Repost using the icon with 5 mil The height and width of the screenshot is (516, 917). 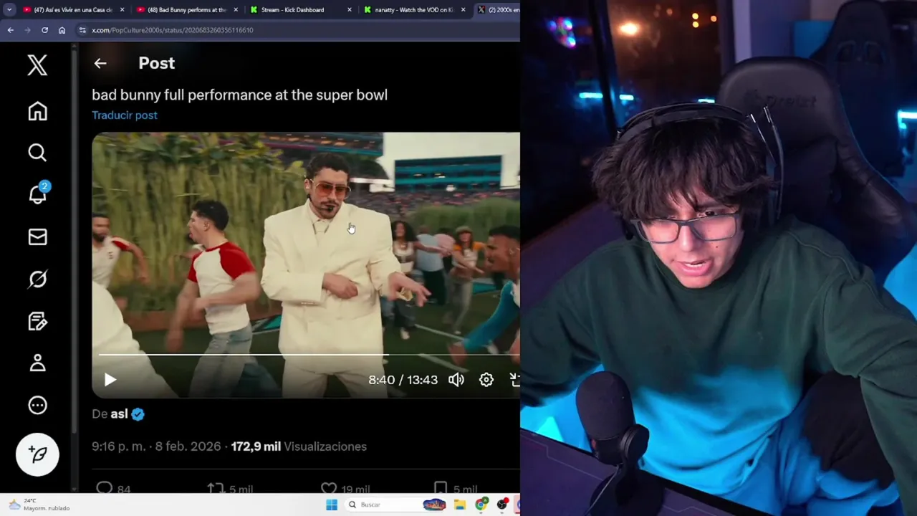(x=216, y=488)
